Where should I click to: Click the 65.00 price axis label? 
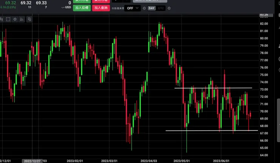264,148
